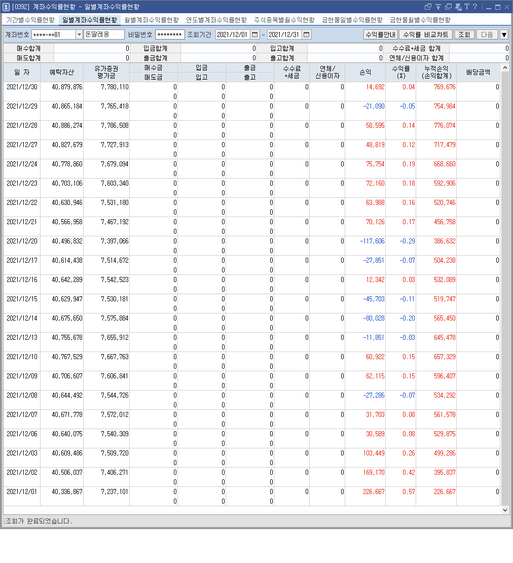This screenshot has height=563, width=513.
Task: Select the 2021/12/24 date cell
Action: click(x=22, y=164)
